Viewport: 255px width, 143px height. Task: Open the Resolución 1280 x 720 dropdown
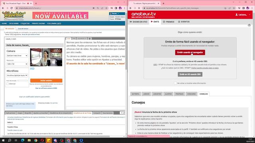click(x=17, y=64)
